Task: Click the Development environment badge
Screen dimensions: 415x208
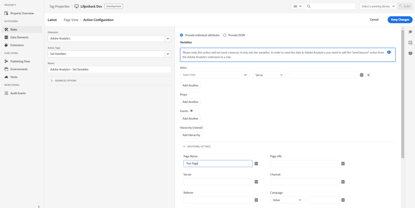Action: [113, 6]
